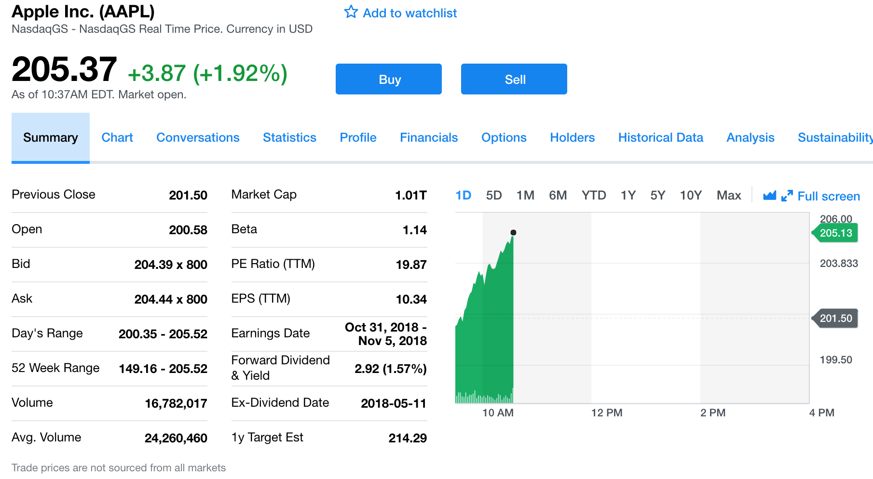873x479 pixels.
Task: Click the 10 AM axis label
Action: (x=498, y=413)
